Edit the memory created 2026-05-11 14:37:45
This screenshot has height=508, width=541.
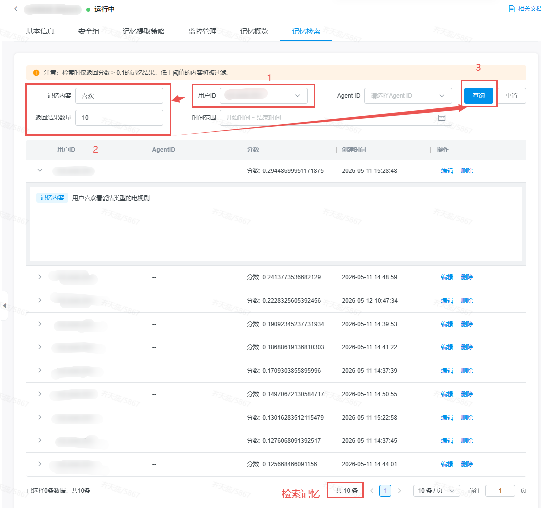tap(447, 441)
